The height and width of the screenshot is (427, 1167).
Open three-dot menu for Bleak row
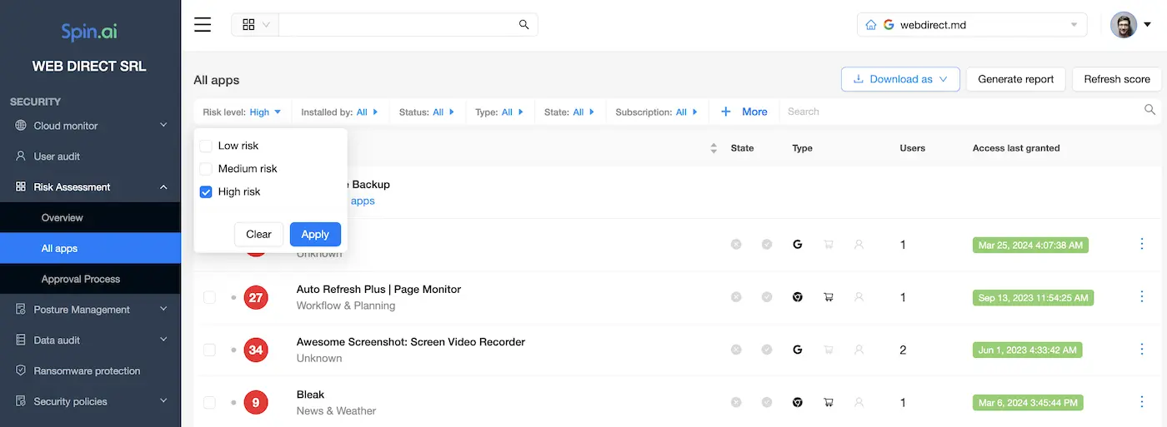[x=1142, y=402]
